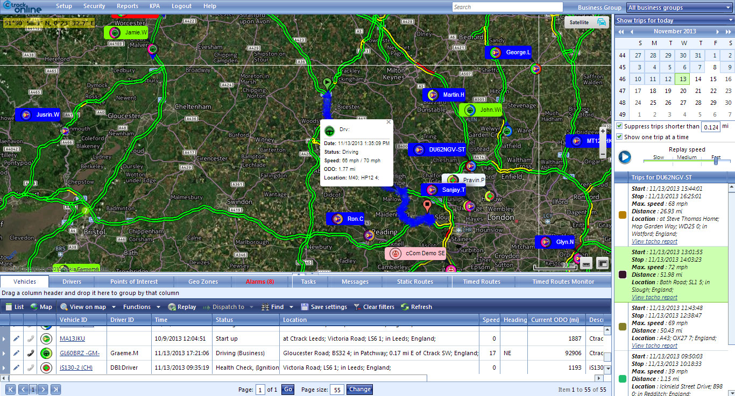Click the green trip start pin near Buckingham
Image resolution: width=735 pixels, height=396 pixels.
(x=327, y=83)
